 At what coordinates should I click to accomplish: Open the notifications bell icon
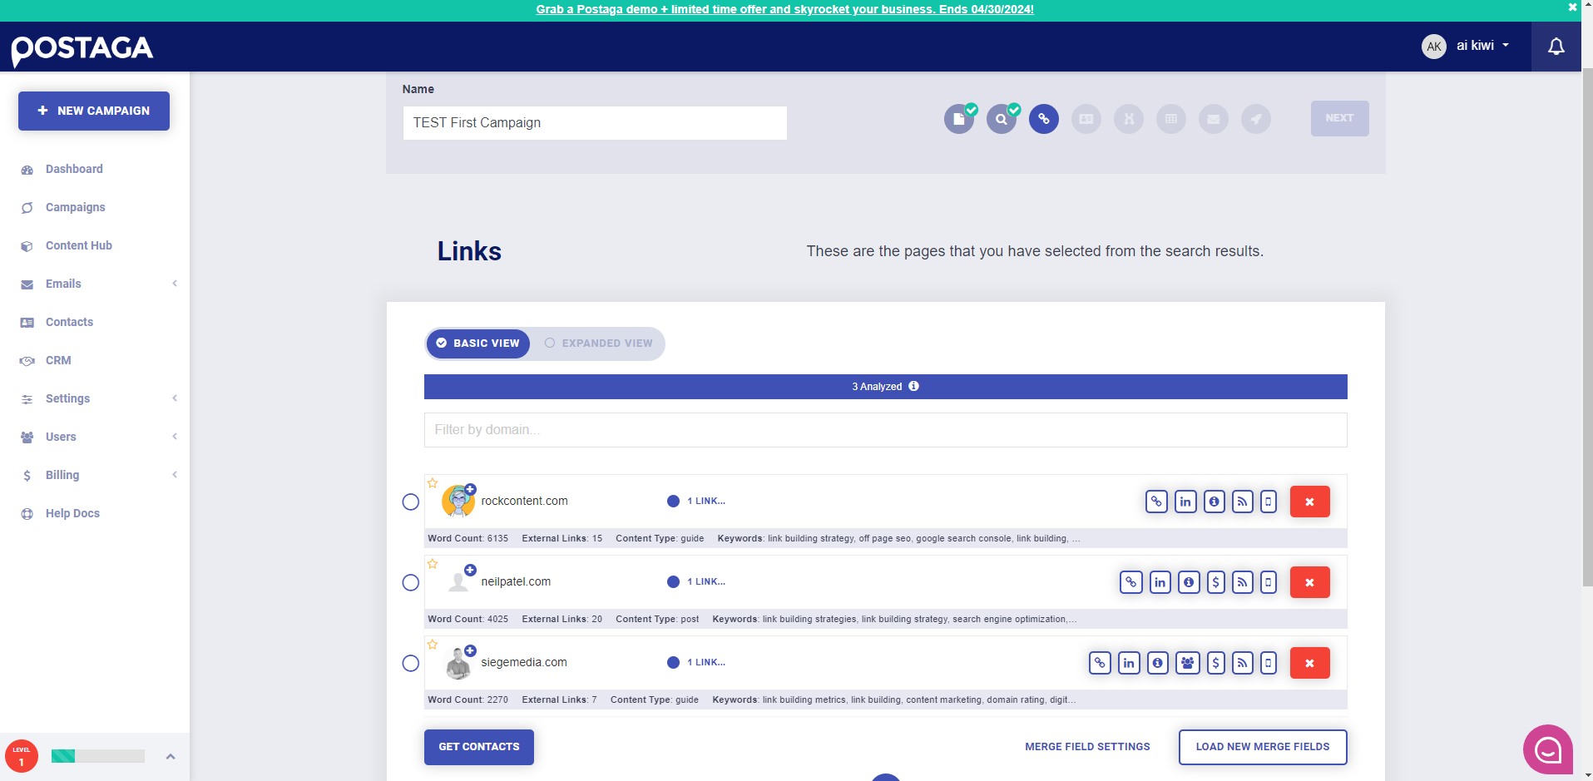[1556, 47]
